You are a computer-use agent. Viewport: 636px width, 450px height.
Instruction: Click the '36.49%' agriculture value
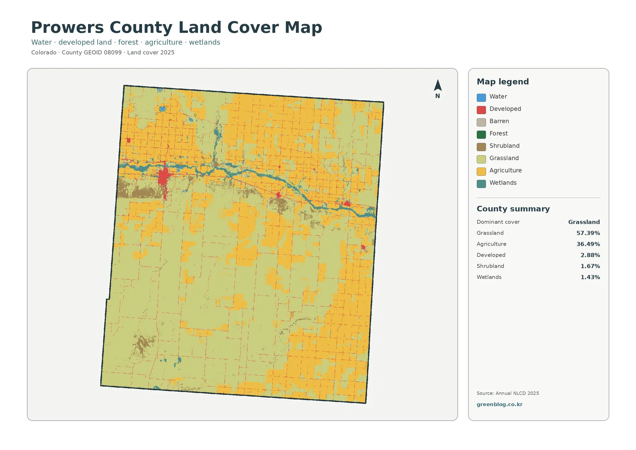[588, 244]
